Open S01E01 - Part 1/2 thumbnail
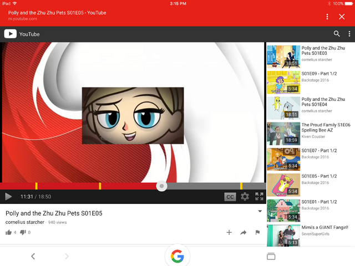 pyautogui.click(x=283, y=211)
